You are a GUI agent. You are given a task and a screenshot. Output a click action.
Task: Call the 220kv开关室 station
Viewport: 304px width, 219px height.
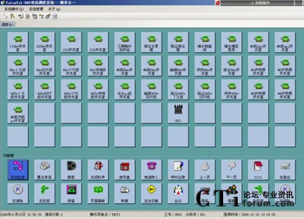pyautogui.click(x=44, y=42)
